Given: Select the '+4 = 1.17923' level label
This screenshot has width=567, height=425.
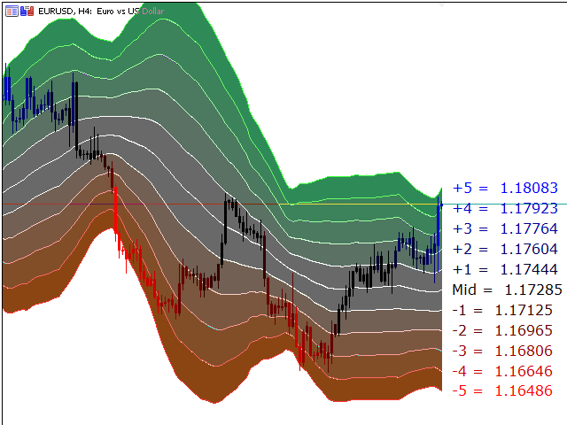Looking at the screenshot, I should [505, 209].
